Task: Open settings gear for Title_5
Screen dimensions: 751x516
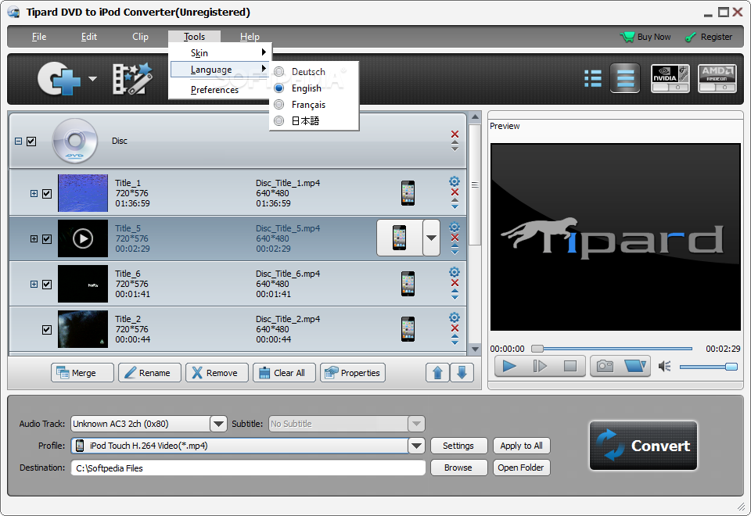Action: point(454,227)
